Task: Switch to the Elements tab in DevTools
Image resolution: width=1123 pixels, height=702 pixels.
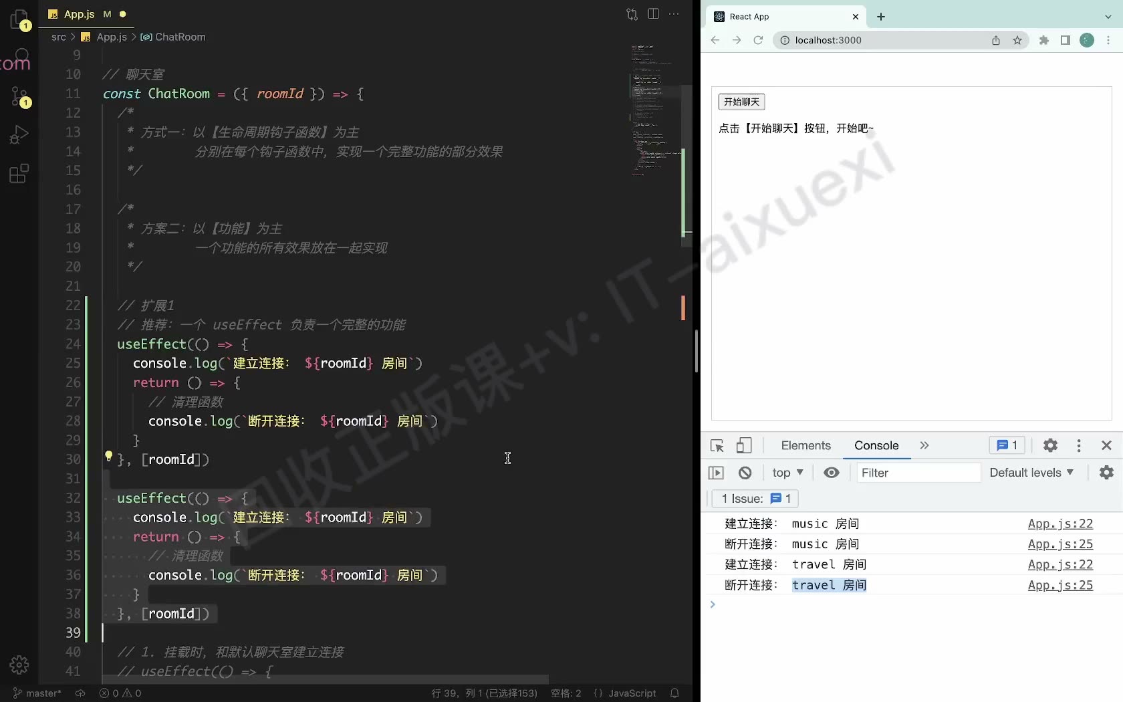Action: point(805,445)
